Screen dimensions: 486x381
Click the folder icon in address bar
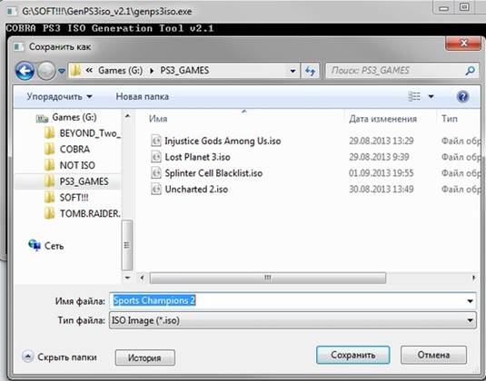[75, 71]
